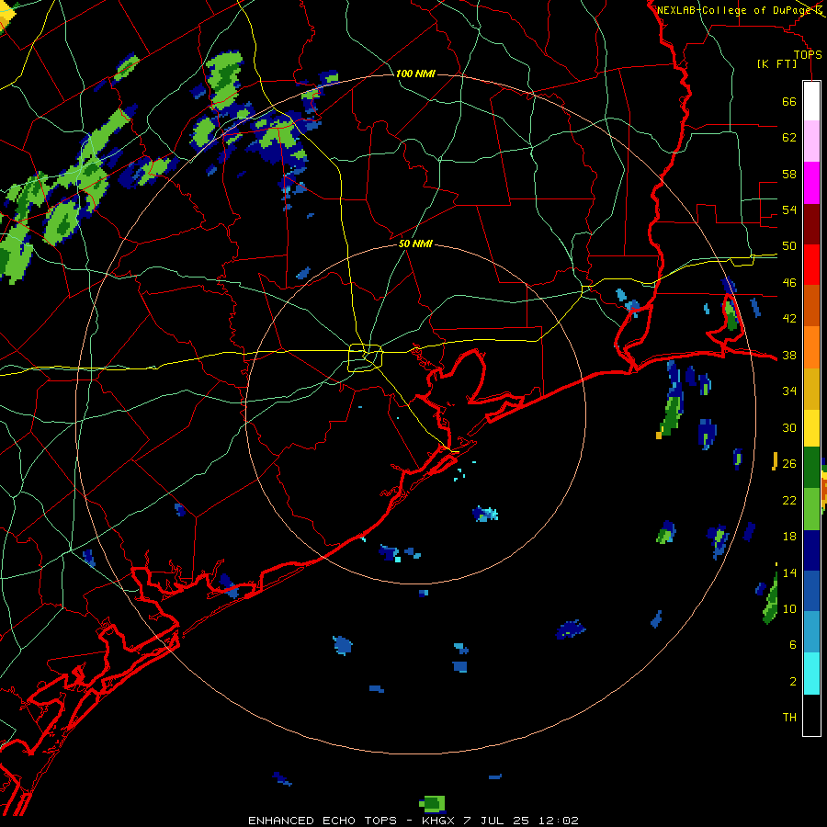Click the legend value "6"
827x827 pixels.
point(793,645)
